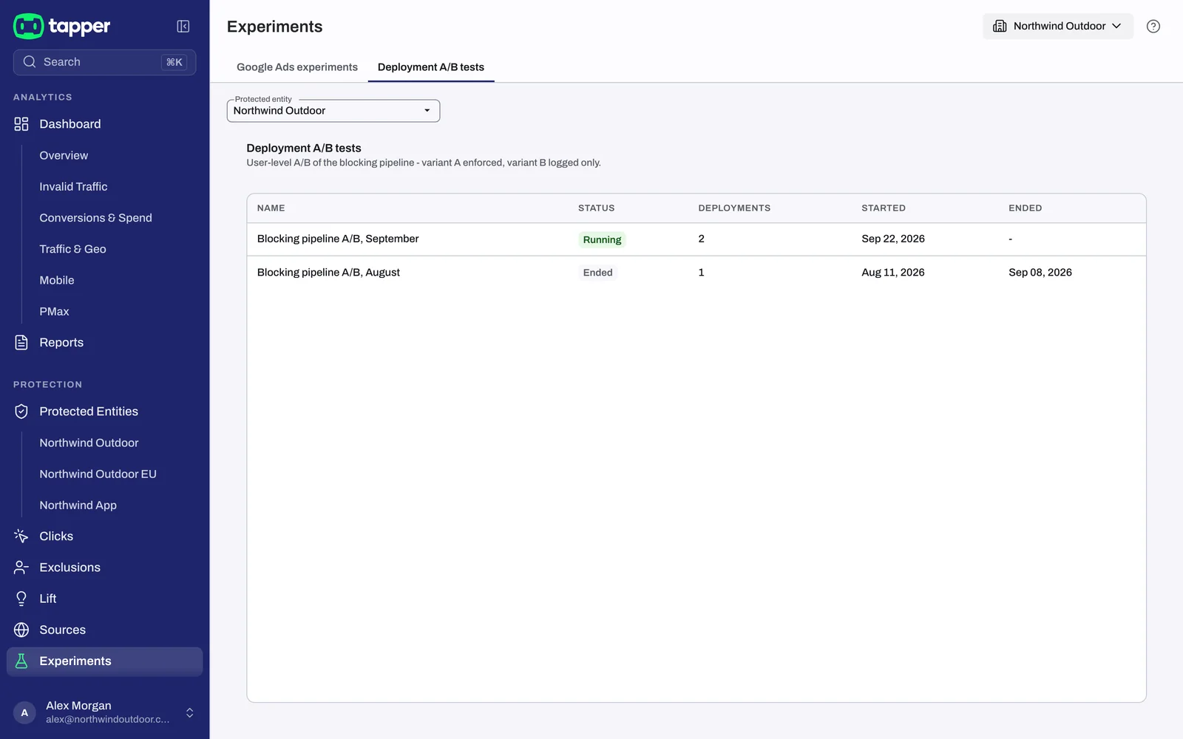The height and width of the screenshot is (739, 1183).
Task: Open the Northwind Outdoor account switcher
Action: [1057, 26]
